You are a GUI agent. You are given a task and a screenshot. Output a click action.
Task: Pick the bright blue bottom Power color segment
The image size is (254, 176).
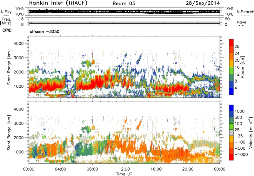231,91
